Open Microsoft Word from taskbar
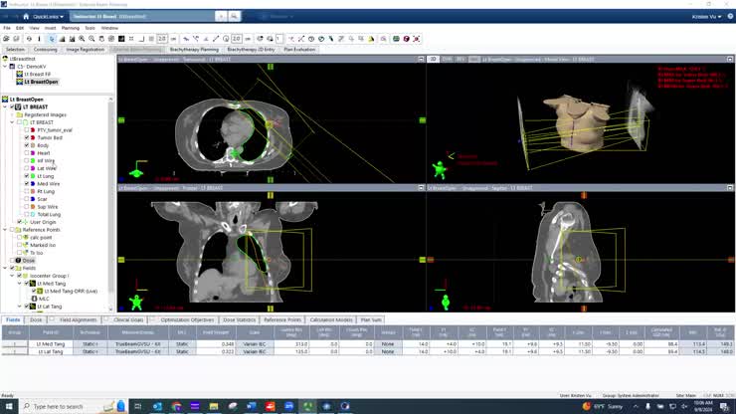The width and height of the screenshot is (736, 414). click(251, 406)
